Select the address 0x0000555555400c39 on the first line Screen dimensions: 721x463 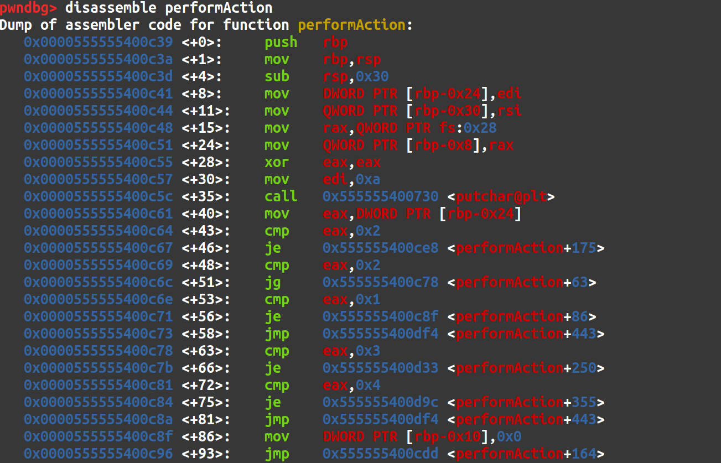click(x=98, y=42)
